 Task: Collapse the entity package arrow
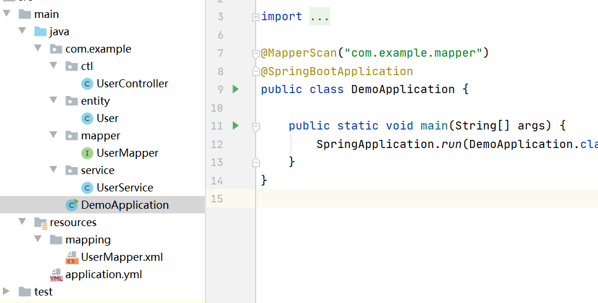click(53, 100)
